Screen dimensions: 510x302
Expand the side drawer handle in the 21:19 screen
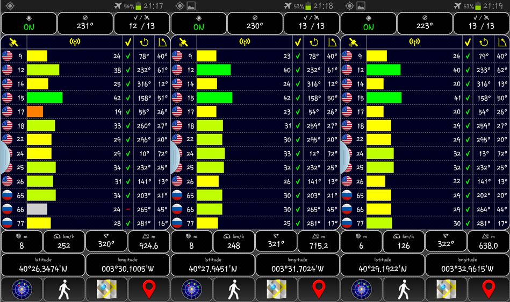[344, 157]
